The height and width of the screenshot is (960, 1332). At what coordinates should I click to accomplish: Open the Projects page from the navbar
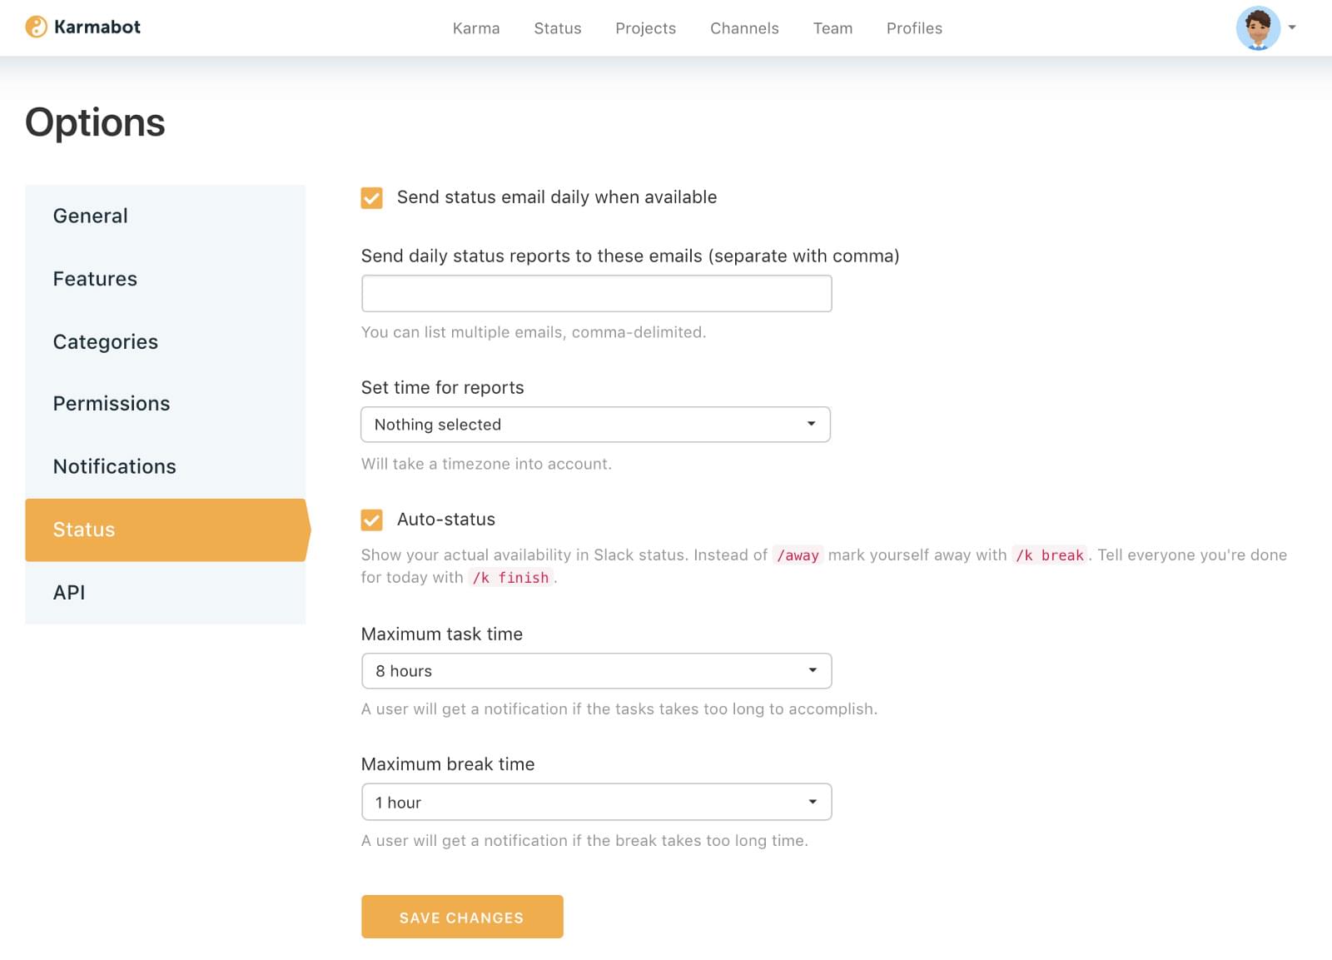645,27
